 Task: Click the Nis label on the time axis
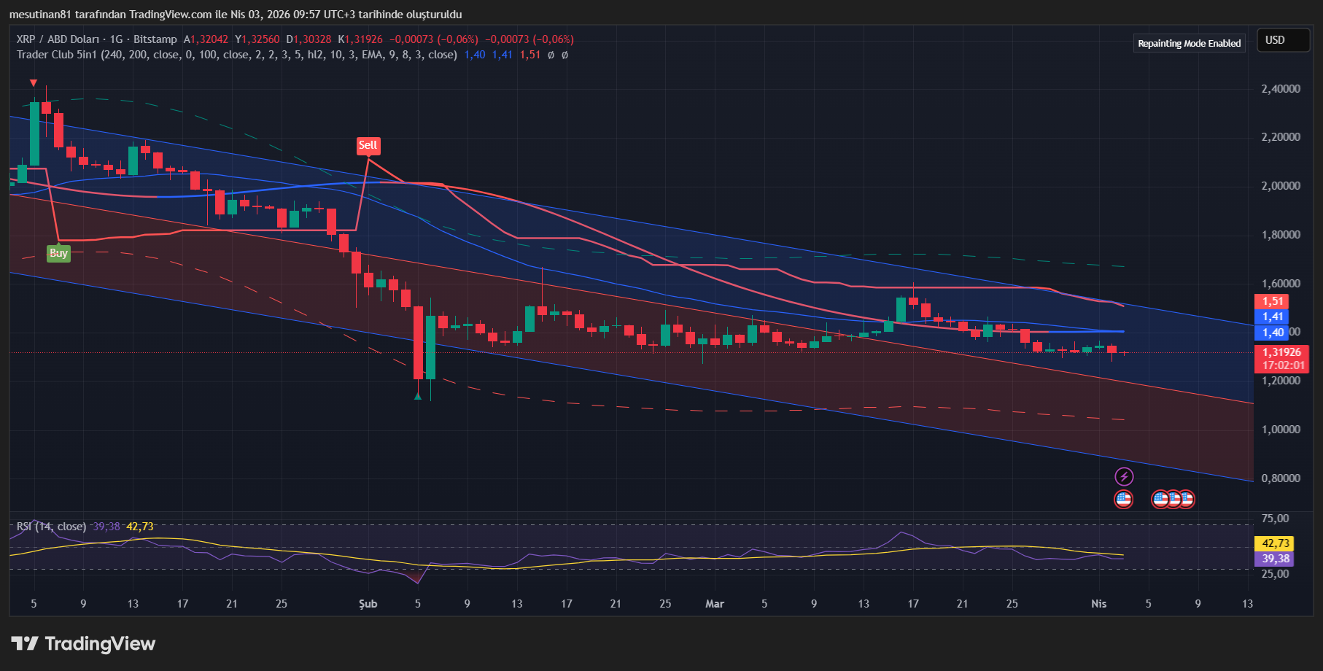(1100, 604)
